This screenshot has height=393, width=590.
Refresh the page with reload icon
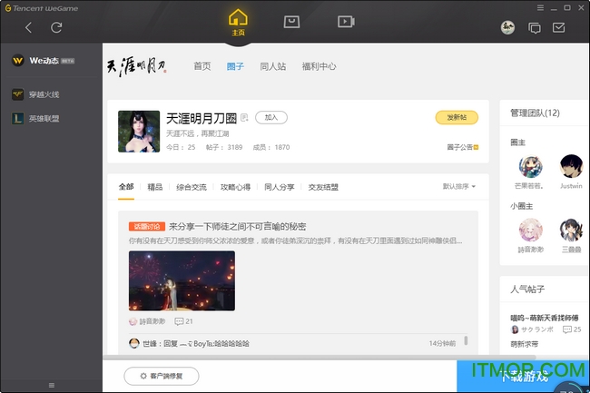point(56,27)
